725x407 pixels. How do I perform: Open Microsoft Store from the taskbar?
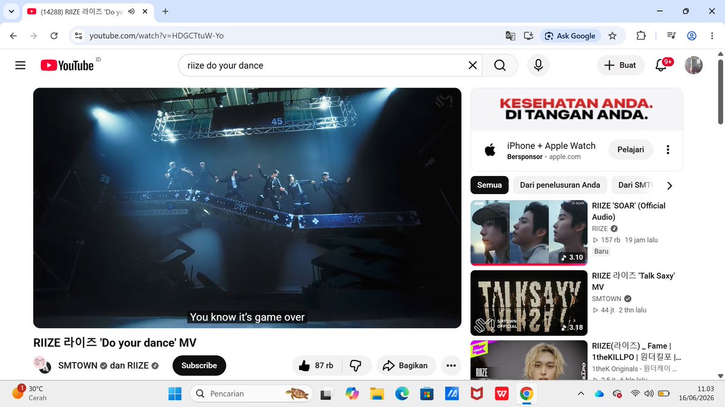click(x=427, y=394)
